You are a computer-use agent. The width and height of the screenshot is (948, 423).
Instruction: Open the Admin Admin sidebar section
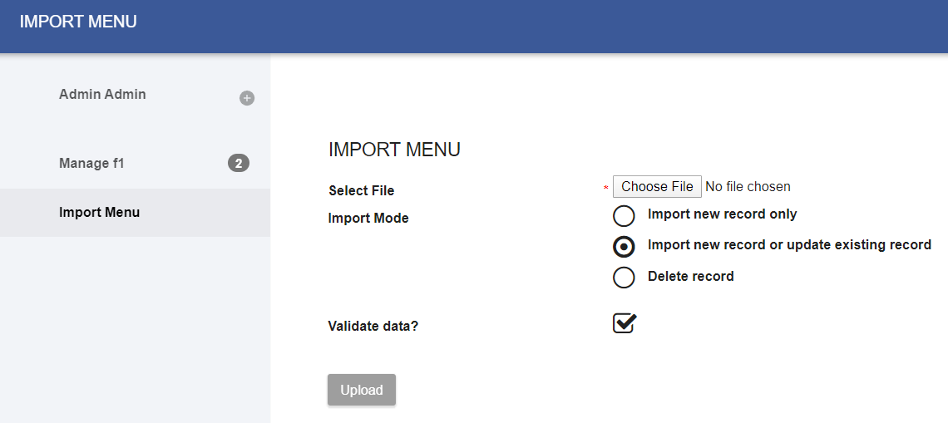pyautogui.click(x=102, y=95)
